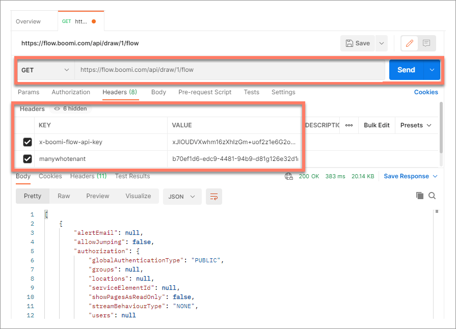Expand the Send button arrow
Screen dimensions: 456x329
432,70
